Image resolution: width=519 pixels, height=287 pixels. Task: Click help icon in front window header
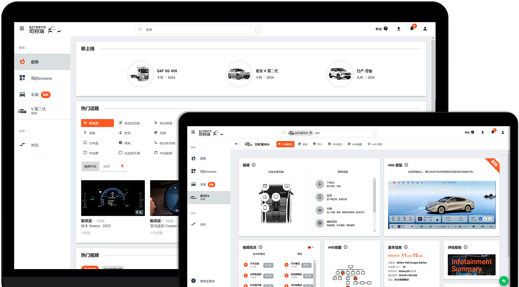(473, 132)
